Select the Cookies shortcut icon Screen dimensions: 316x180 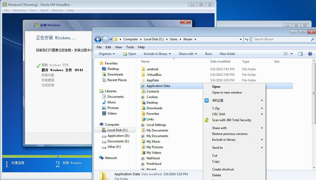(x=143, y=97)
